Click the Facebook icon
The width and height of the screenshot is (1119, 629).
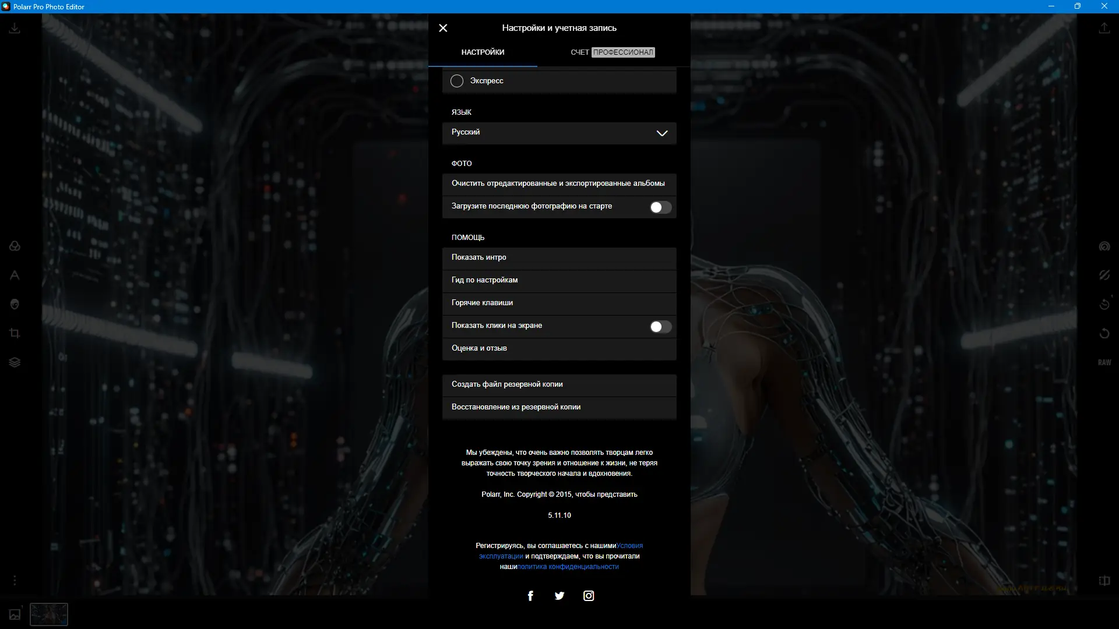click(530, 596)
